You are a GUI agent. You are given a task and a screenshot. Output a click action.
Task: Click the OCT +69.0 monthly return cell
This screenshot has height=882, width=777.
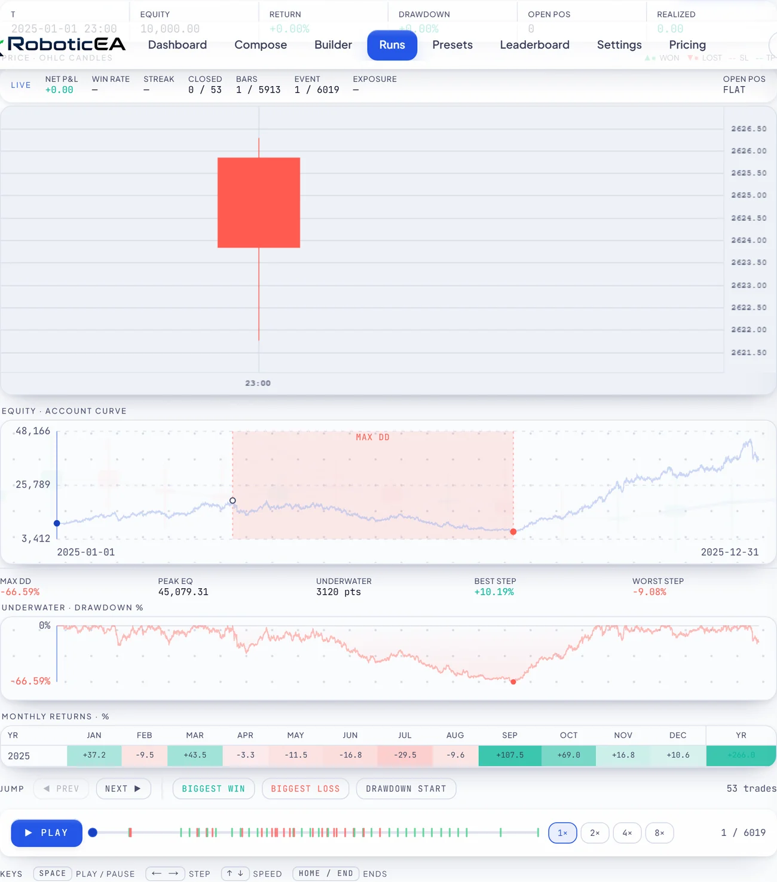coord(569,755)
